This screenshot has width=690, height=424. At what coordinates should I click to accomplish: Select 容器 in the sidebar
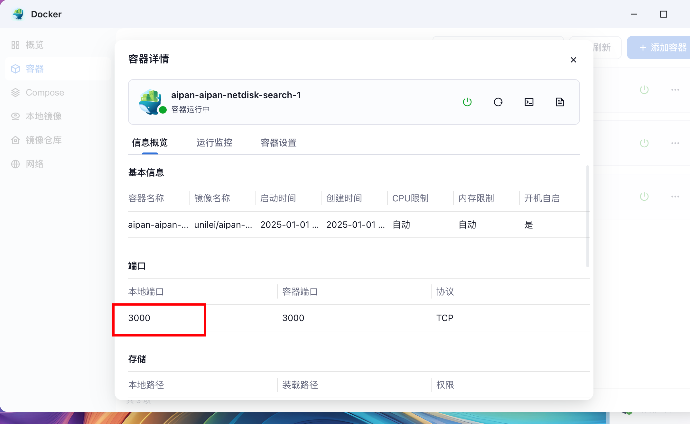(x=58, y=69)
